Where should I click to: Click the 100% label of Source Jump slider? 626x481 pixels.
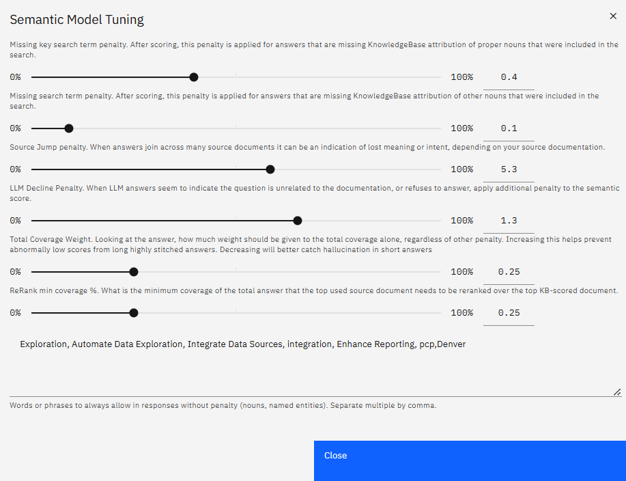click(x=462, y=169)
